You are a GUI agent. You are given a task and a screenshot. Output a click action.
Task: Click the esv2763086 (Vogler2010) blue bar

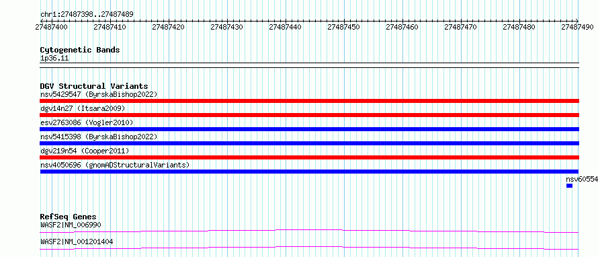(x=309, y=129)
